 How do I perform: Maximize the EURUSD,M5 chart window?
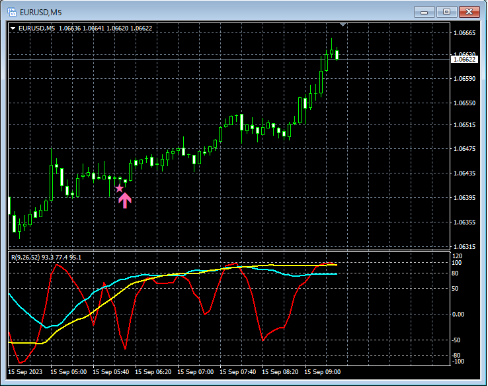pyautogui.click(x=446, y=12)
